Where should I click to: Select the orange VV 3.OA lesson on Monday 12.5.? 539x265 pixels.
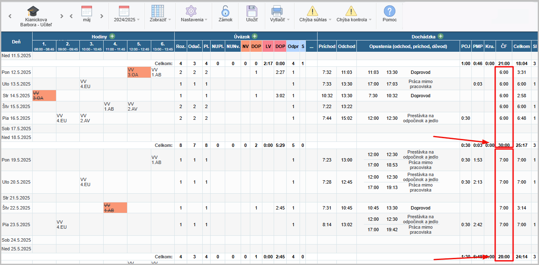(x=139, y=72)
